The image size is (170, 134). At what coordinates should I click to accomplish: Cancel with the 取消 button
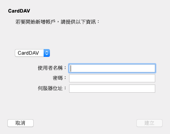[20, 123]
